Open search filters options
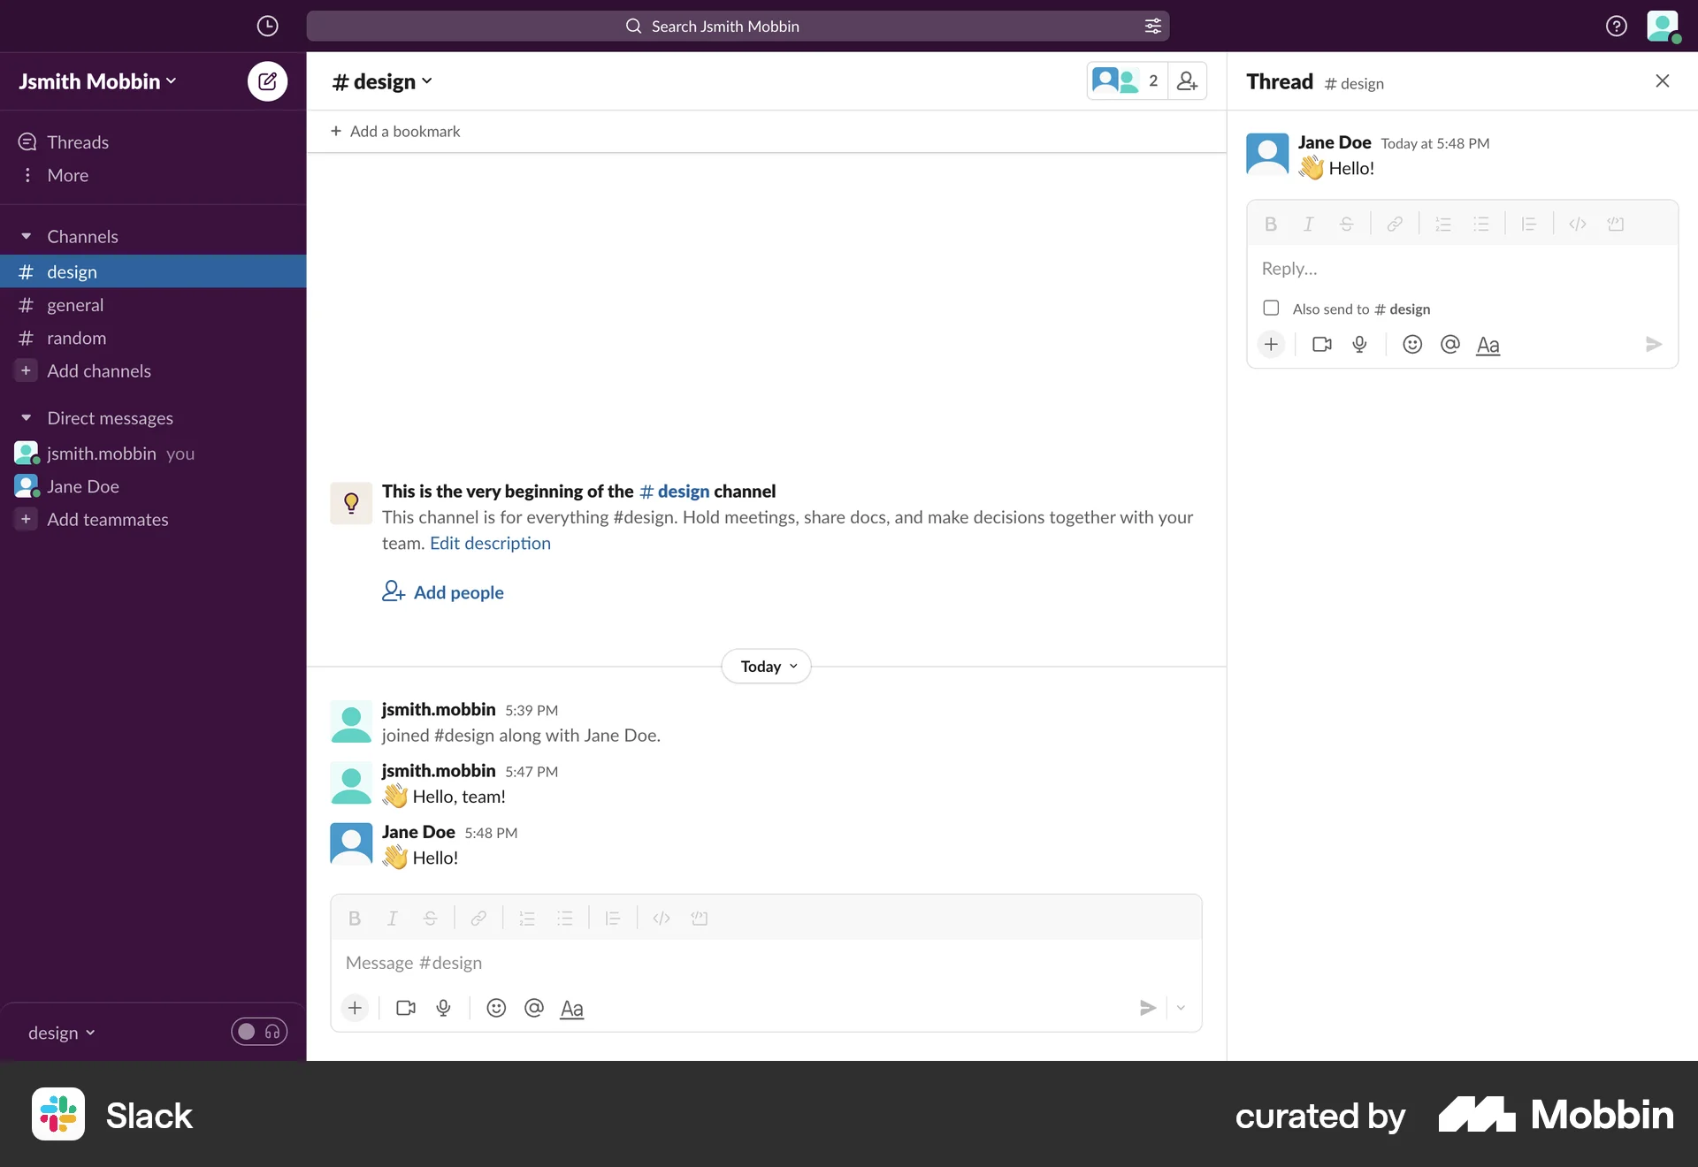Viewport: 1698px width, 1167px height. [1152, 26]
